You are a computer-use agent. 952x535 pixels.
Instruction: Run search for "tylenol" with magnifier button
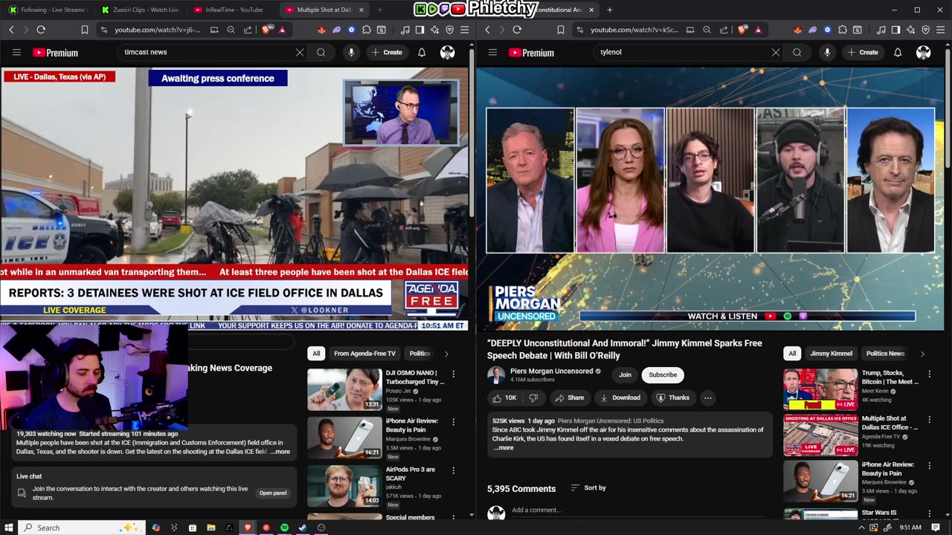coord(797,53)
